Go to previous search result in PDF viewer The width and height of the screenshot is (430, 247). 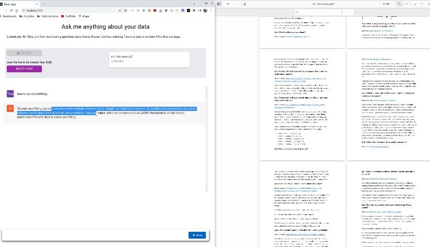point(345,12)
